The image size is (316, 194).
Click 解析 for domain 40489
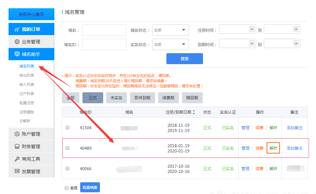tap(274, 148)
